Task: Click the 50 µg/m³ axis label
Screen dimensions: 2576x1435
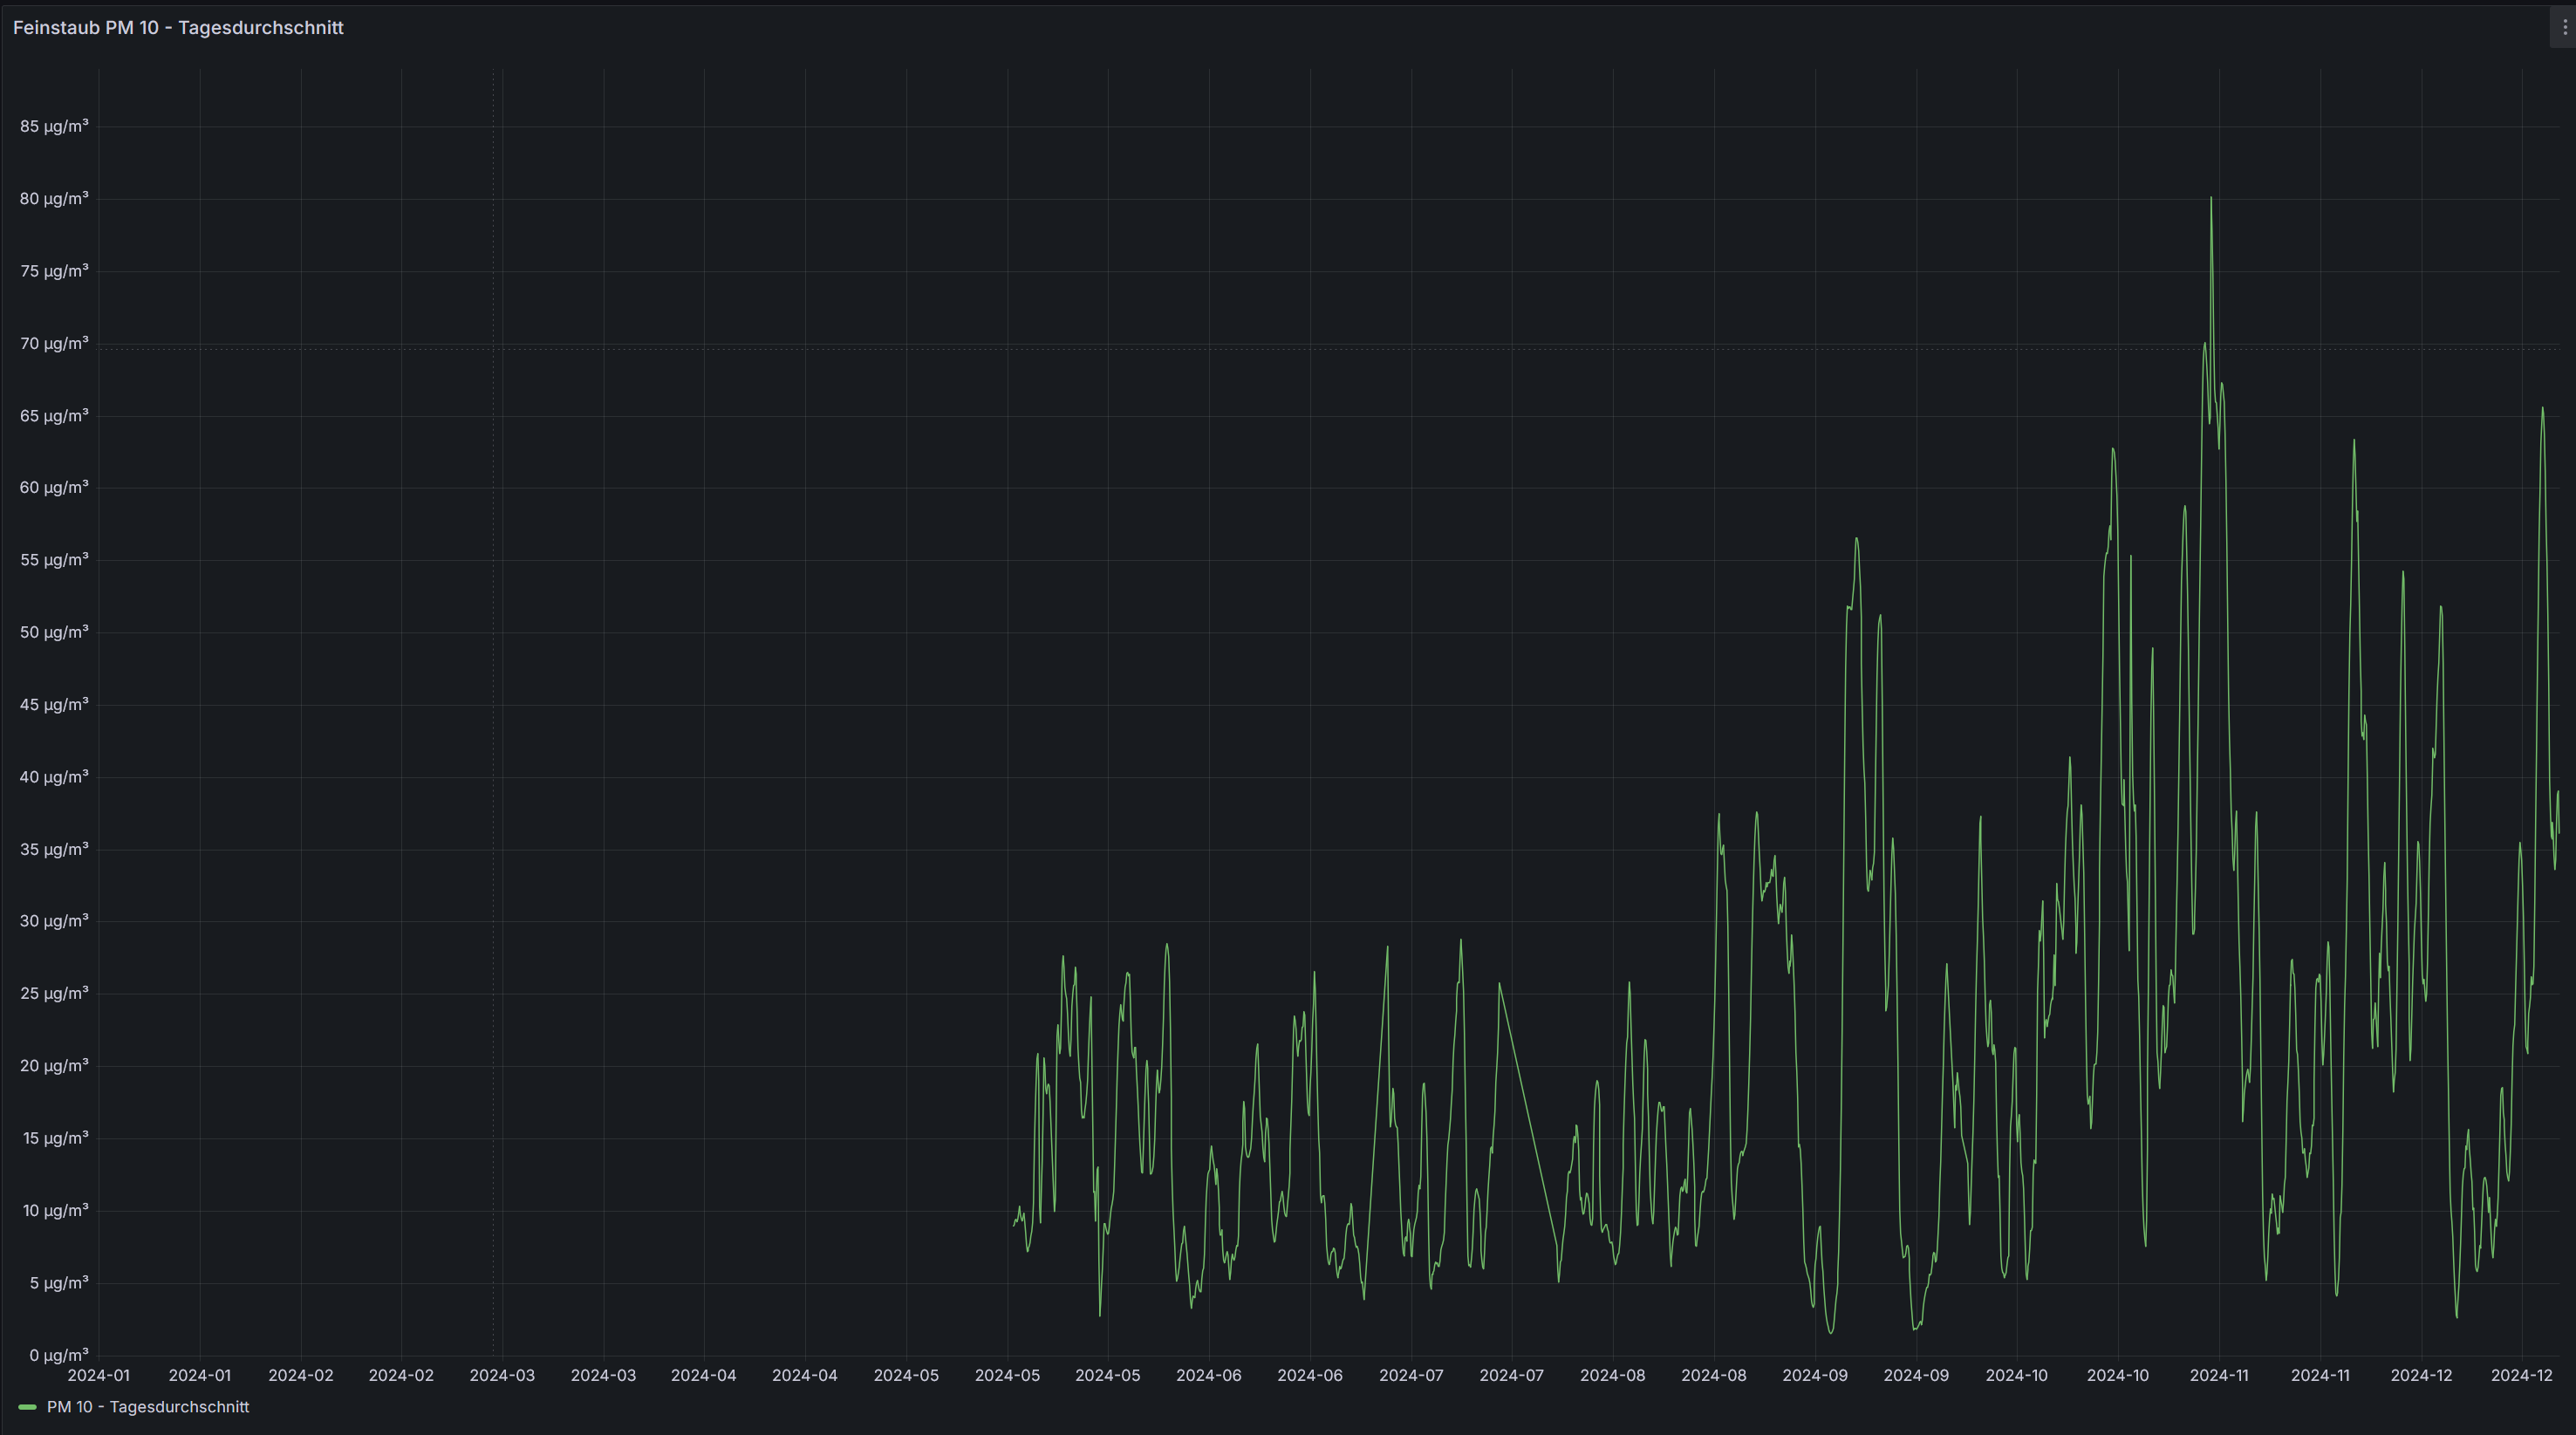Action: click(x=54, y=632)
